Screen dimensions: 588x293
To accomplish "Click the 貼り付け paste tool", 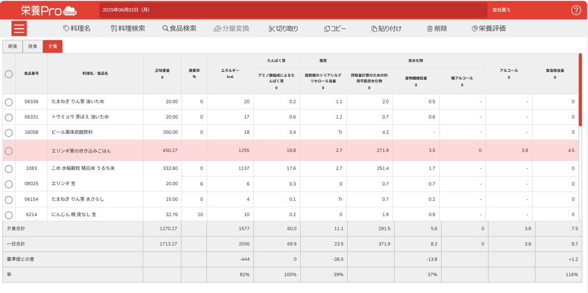I will (x=386, y=28).
